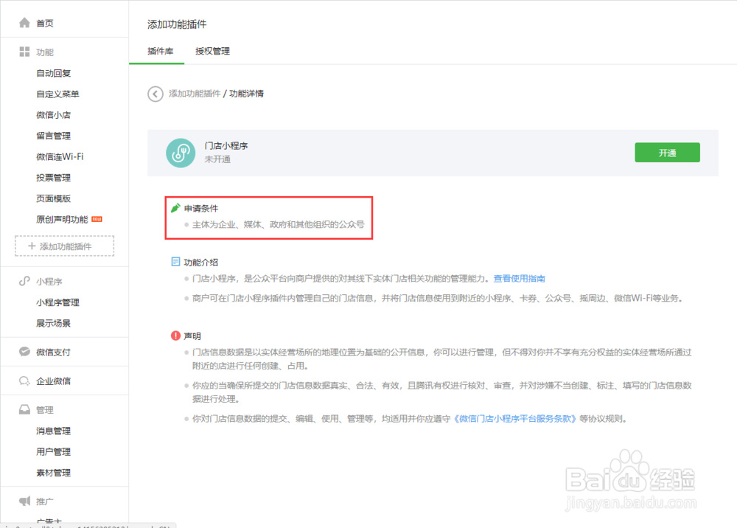Open 自动回复 menu item
This screenshot has height=528, width=737.
54,73
